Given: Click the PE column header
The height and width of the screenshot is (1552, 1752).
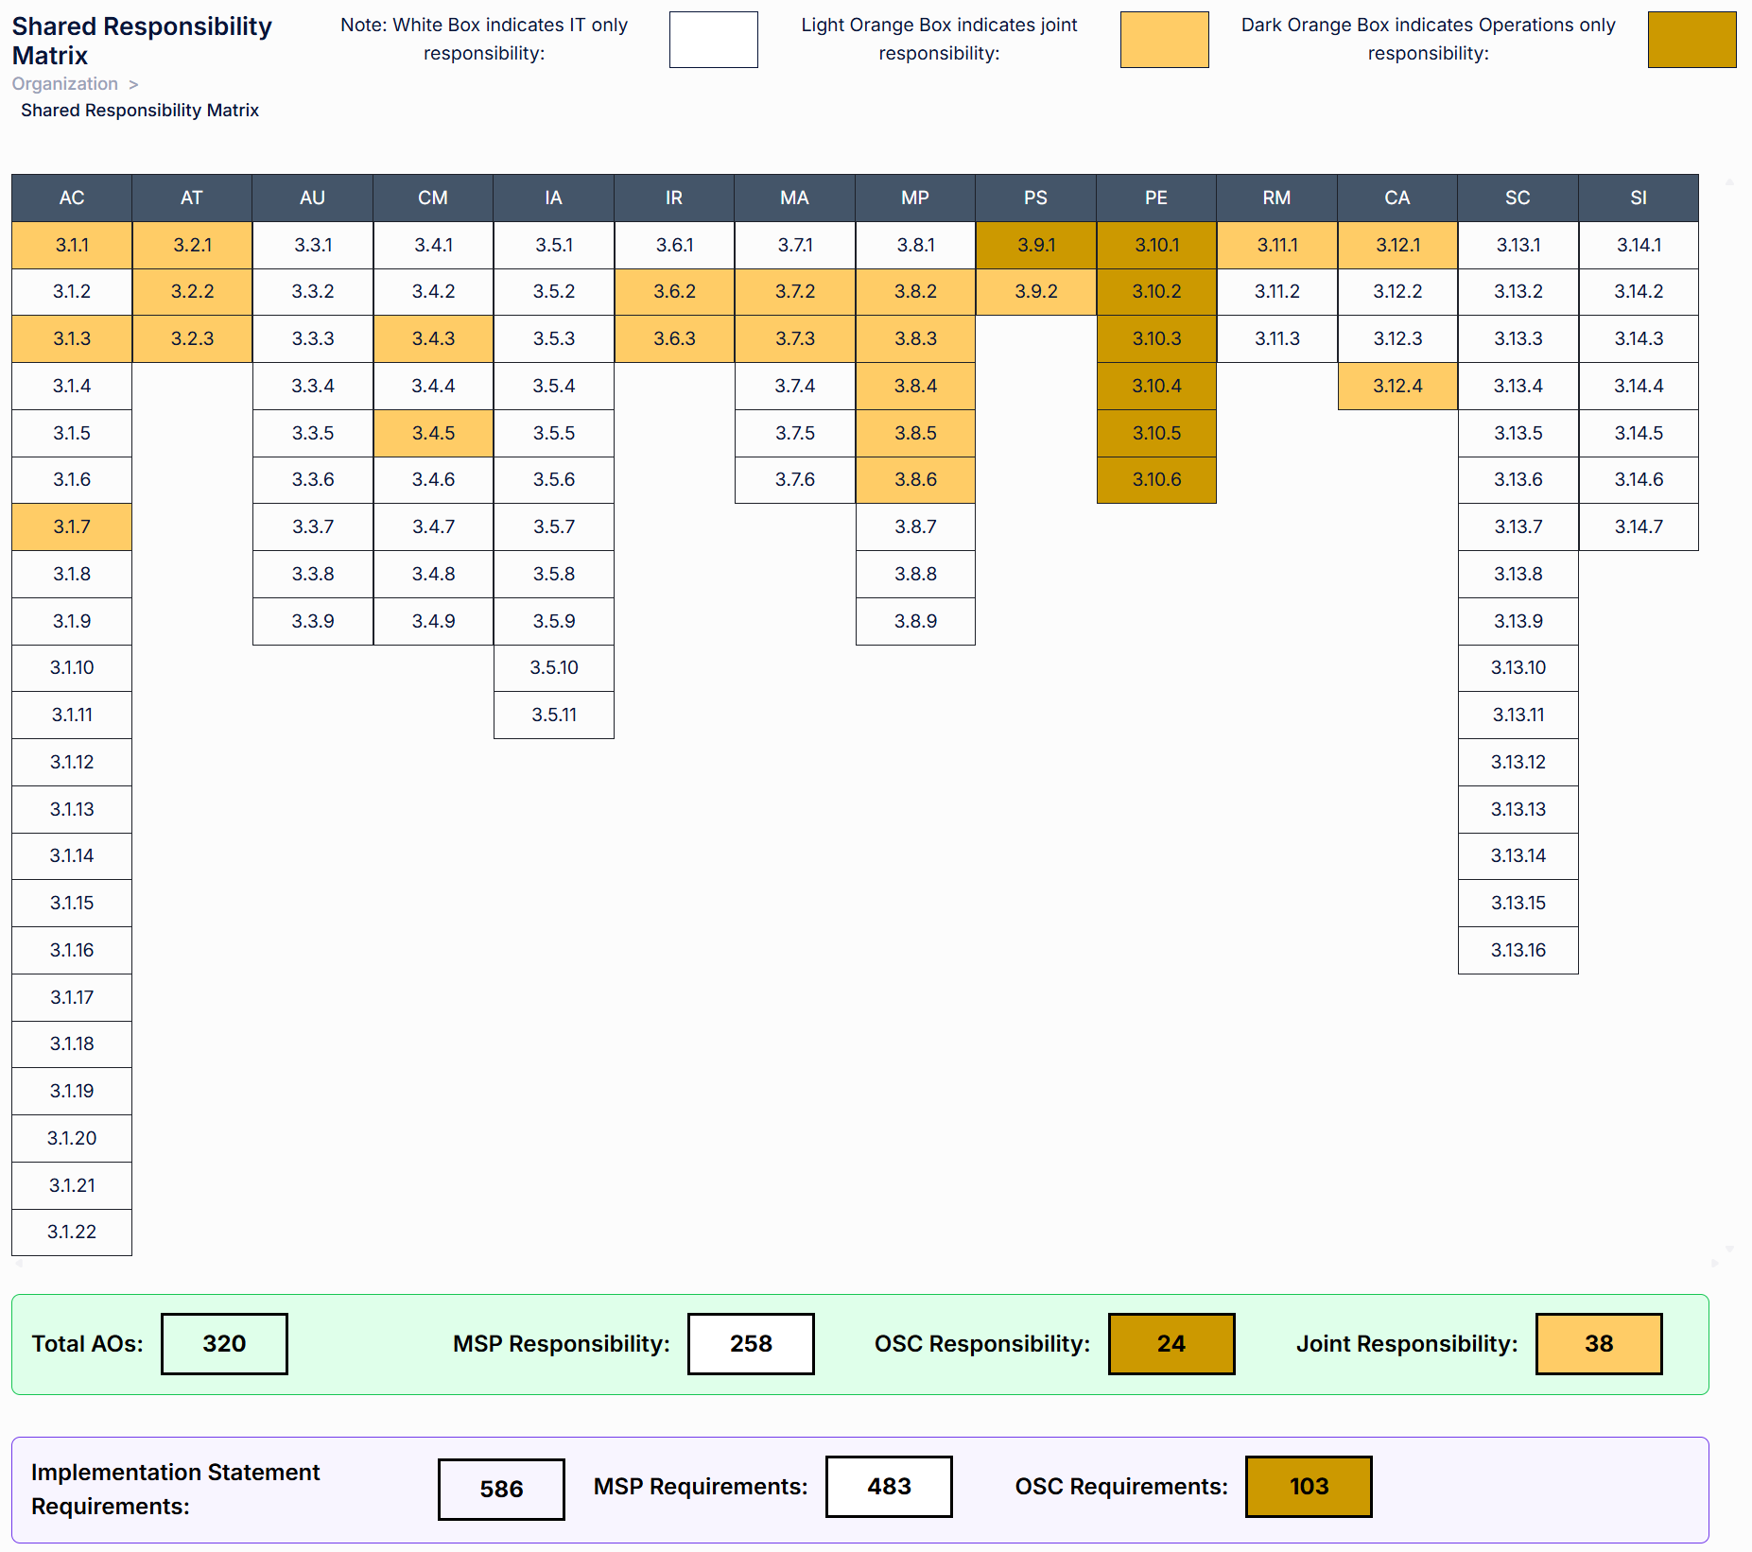Looking at the screenshot, I should (x=1155, y=198).
